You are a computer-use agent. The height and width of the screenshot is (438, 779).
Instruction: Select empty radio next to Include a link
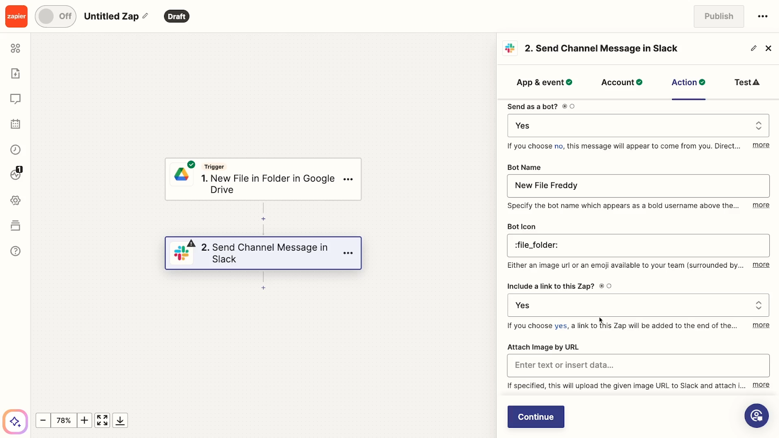click(x=609, y=286)
